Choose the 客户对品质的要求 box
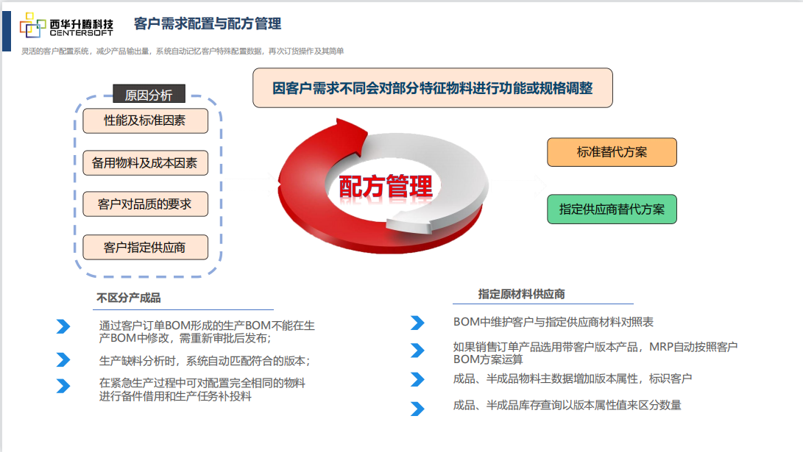803x452 pixels. (x=145, y=204)
